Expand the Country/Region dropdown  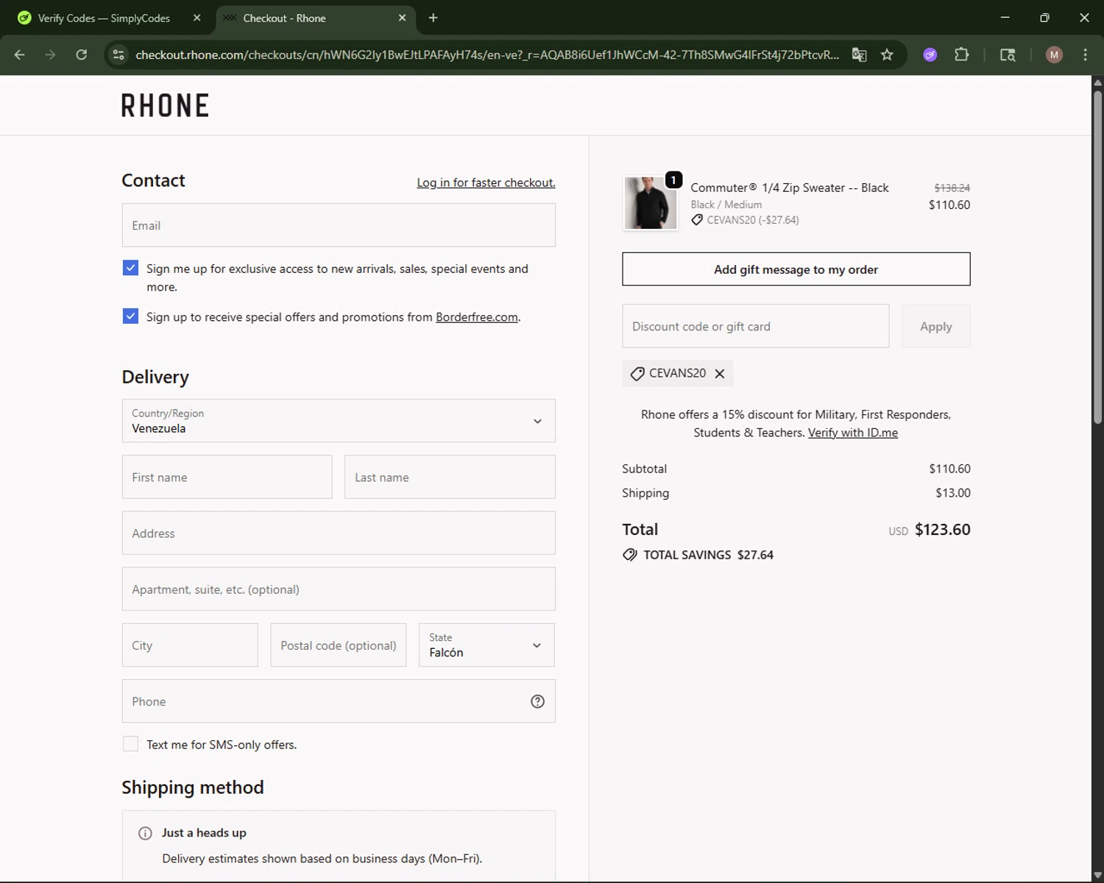[x=339, y=421]
